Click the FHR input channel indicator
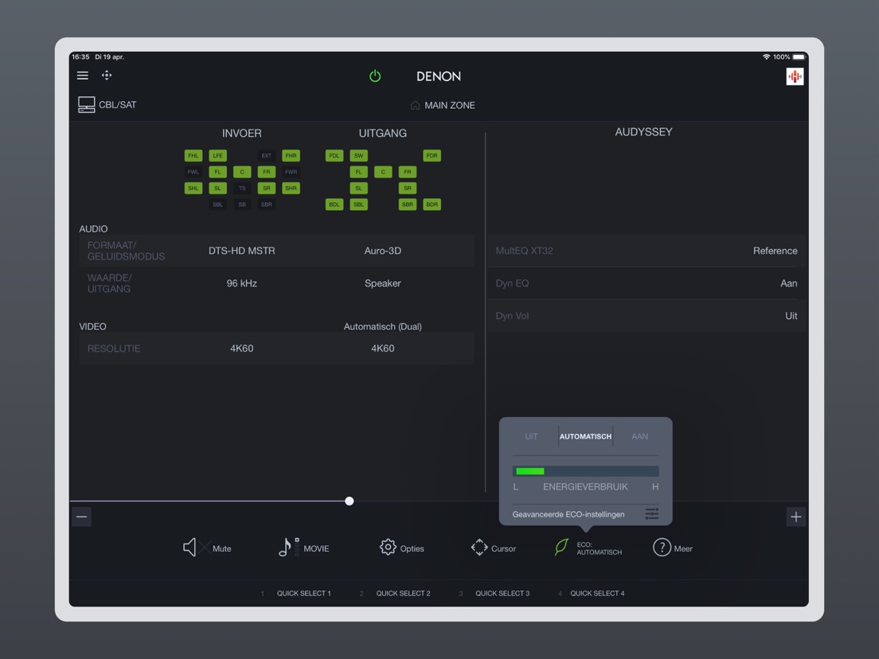Viewport: 879px width, 659px height. point(291,155)
